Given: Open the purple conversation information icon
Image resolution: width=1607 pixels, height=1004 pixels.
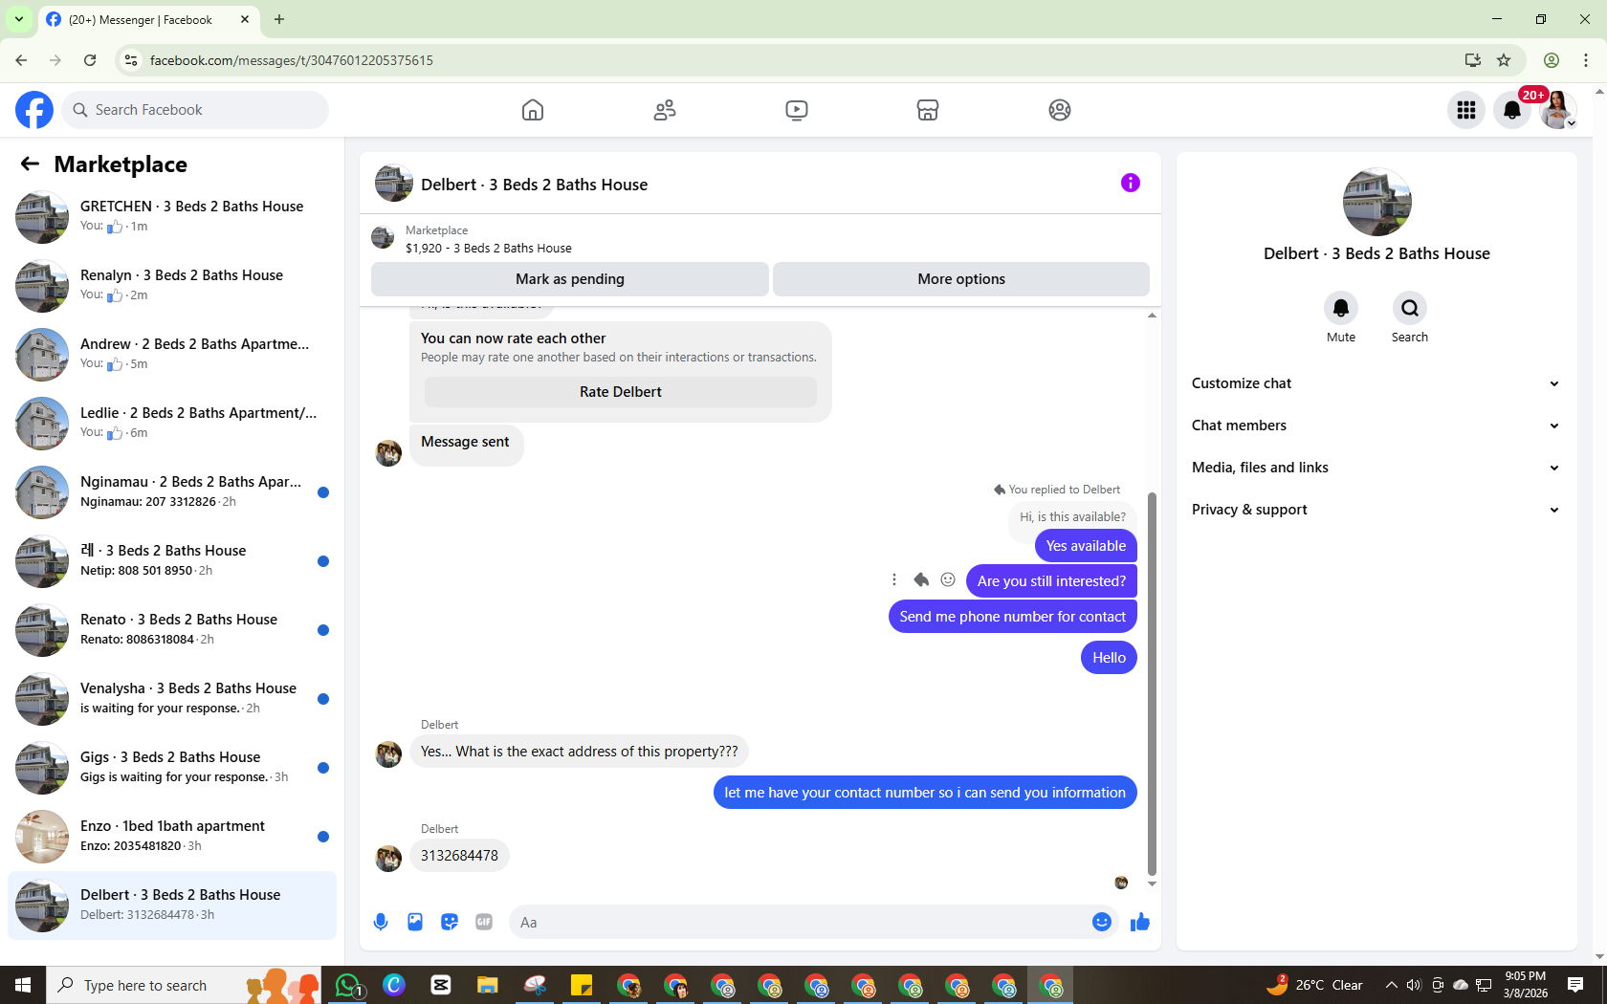Looking at the screenshot, I should (1131, 183).
